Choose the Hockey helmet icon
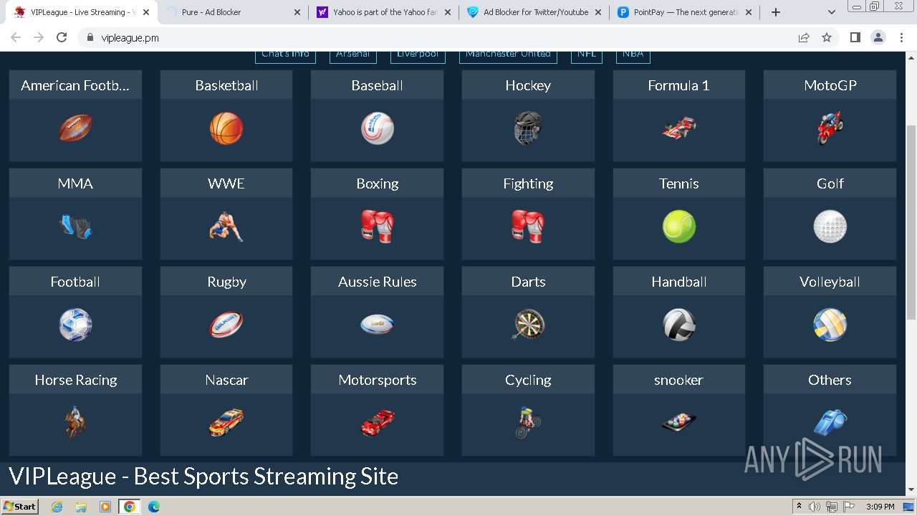917x516 pixels. pyautogui.click(x=528, y=129)
